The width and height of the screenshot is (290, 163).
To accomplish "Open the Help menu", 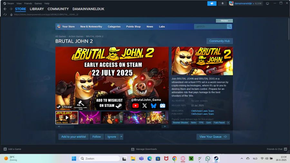I will [47, 3].
